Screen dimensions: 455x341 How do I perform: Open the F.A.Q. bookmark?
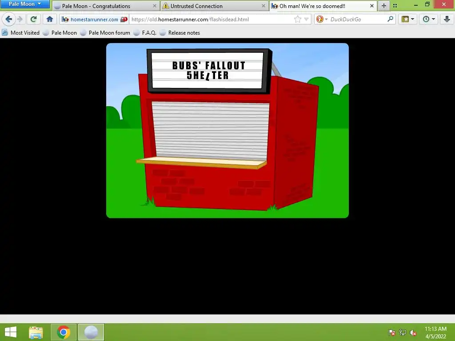click(145, 33)
